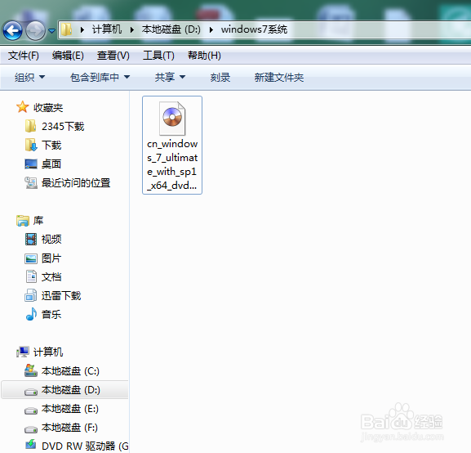Click the 本地磁盘 (C:) system drive icon

pyautogui.click(x=31, y=370)
